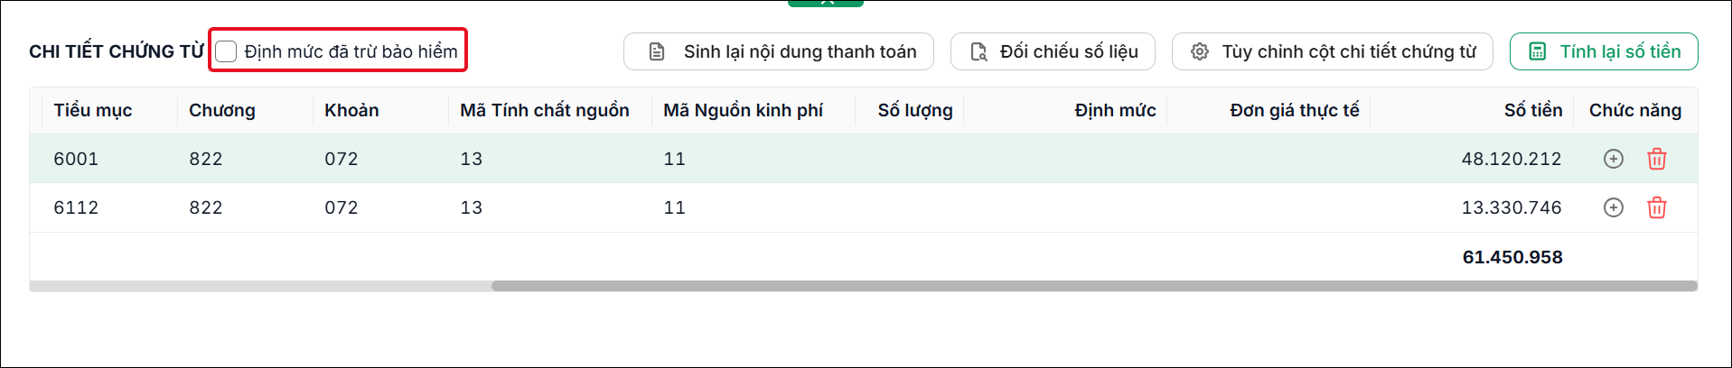This screenshot has width=1732, height=368.
Task: Collapse the panel with the top green handle
Action: tap(826, 3)
